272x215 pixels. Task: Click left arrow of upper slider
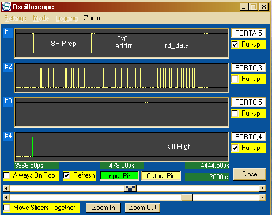[x=6, y=188]
